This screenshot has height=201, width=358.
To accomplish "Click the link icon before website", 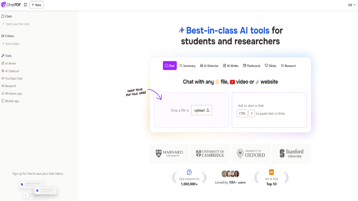I will click(x=257, y=82).
